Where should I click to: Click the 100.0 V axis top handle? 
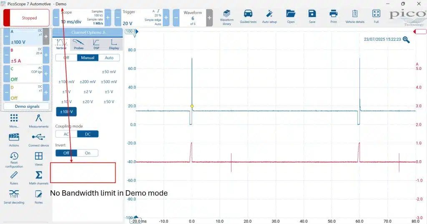click(131, 31)
